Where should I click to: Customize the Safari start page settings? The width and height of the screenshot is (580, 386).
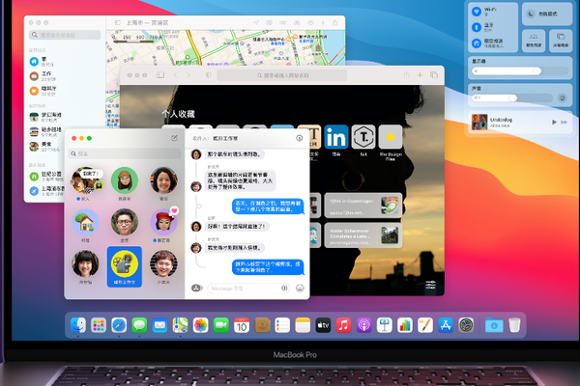point(430,285)
